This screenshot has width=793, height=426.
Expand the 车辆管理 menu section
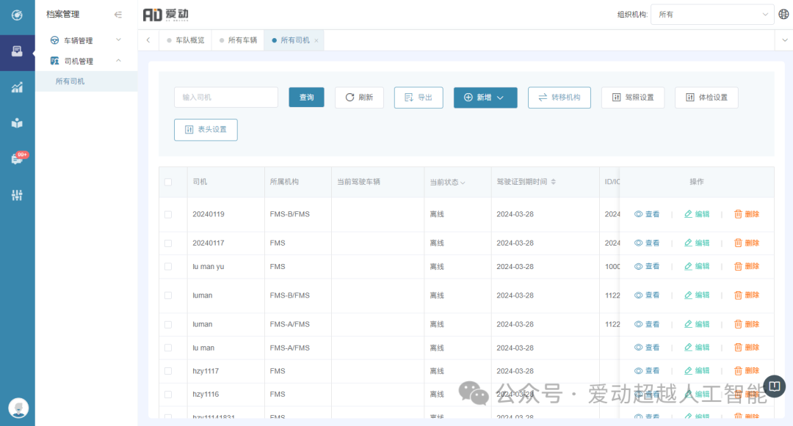pyautogui.click(x=85, y=40)
